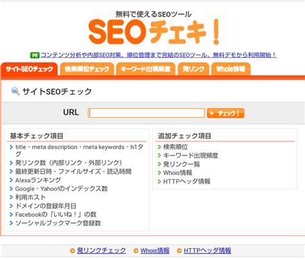Click the green PR badge icon
This screenshot has width=305, height=259.
(x=35, y=55)
